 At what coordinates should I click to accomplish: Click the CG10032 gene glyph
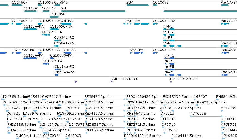point(155,5)
